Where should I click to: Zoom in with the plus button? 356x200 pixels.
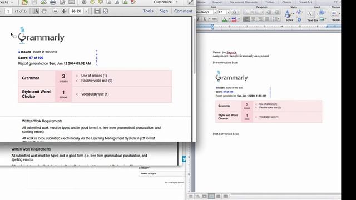(63, 11)
